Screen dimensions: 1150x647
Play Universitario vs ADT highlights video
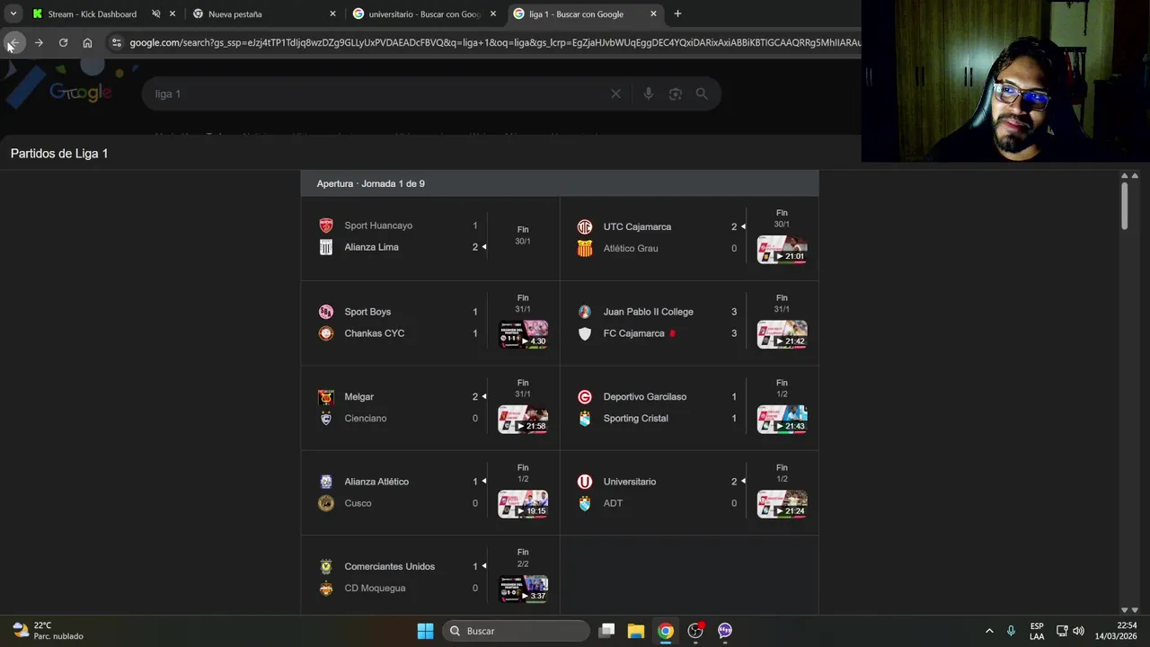(x=782, y=504)
